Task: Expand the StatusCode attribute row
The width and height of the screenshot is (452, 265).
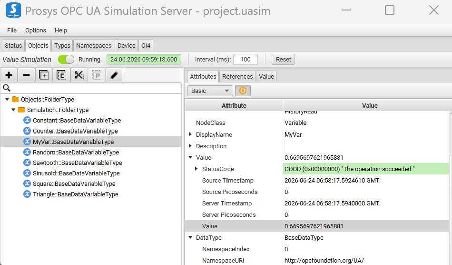Action: tap(197, 169)
